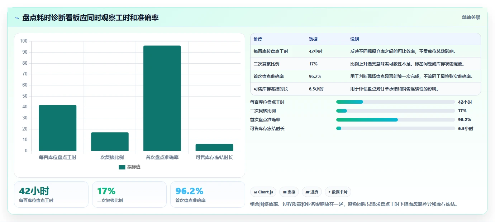This screenshot has width=495, height=222.
Task: Click the 指标值 legend label
Action: [134, 167]
